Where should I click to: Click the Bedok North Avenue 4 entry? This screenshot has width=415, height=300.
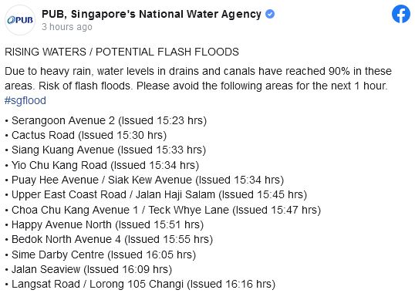pos(109,239)
